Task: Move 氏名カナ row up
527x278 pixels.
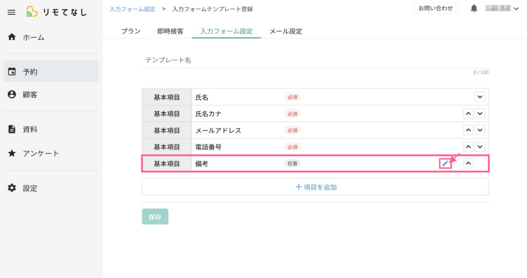Action: click(468, 114)
